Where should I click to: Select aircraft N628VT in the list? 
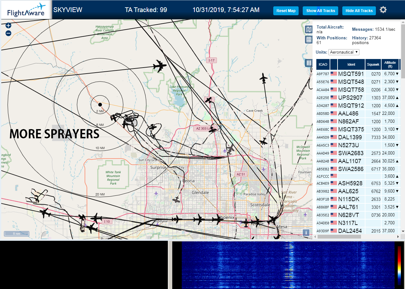click(358, 215)
